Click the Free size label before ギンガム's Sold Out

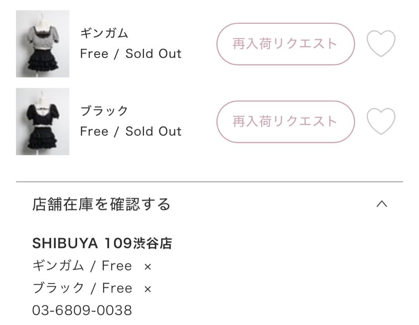[x=94, y=54]
